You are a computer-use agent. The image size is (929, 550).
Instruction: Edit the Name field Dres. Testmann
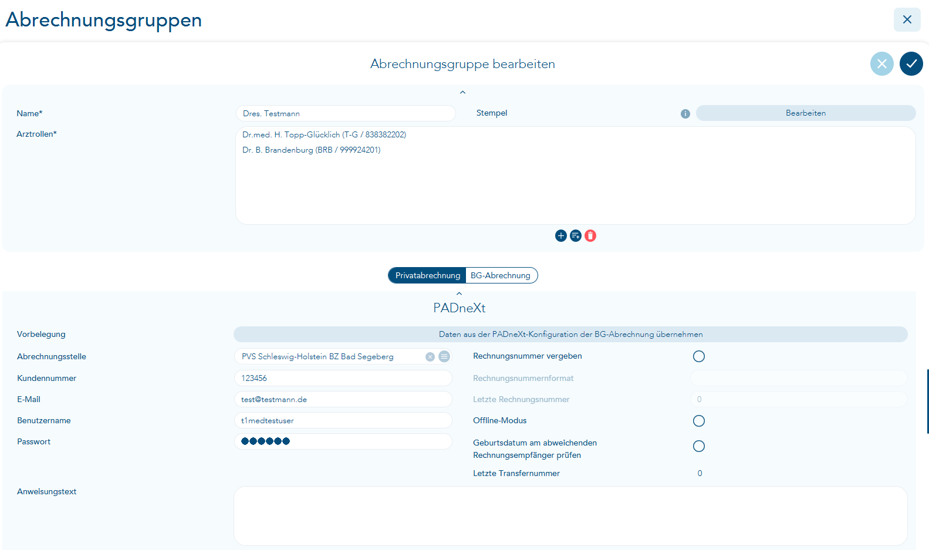pyautogui.click(x=346, y=113)
